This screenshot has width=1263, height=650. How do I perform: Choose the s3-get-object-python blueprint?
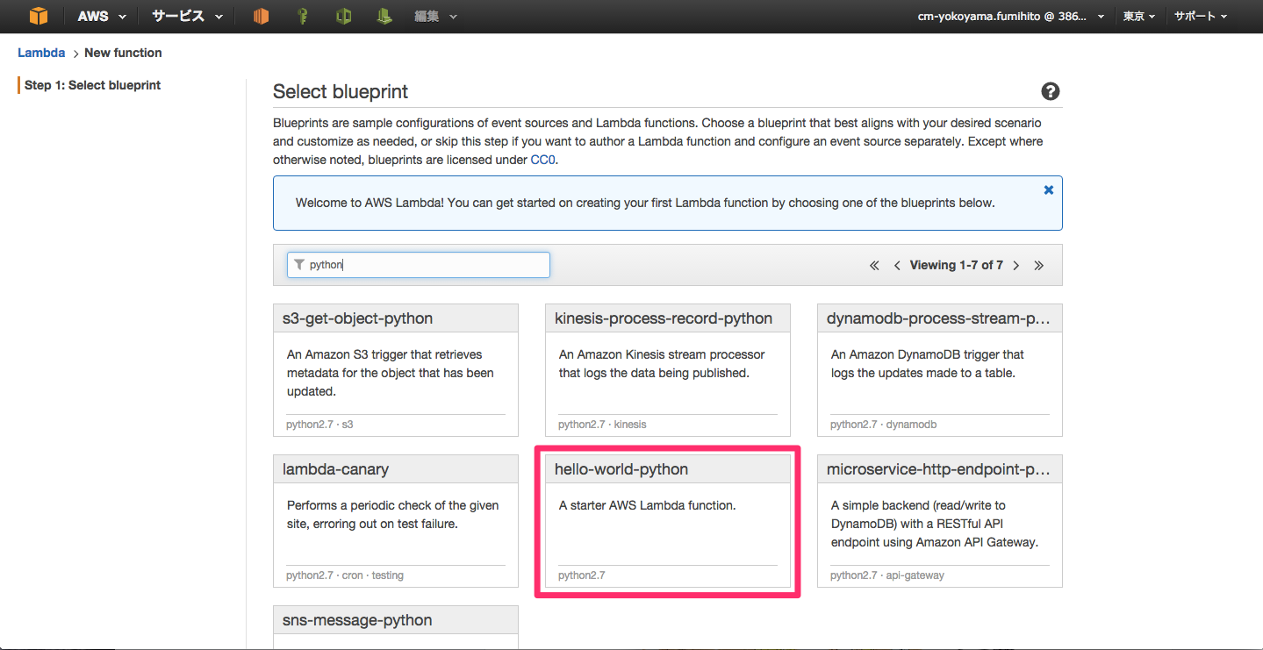coord(396,370)
